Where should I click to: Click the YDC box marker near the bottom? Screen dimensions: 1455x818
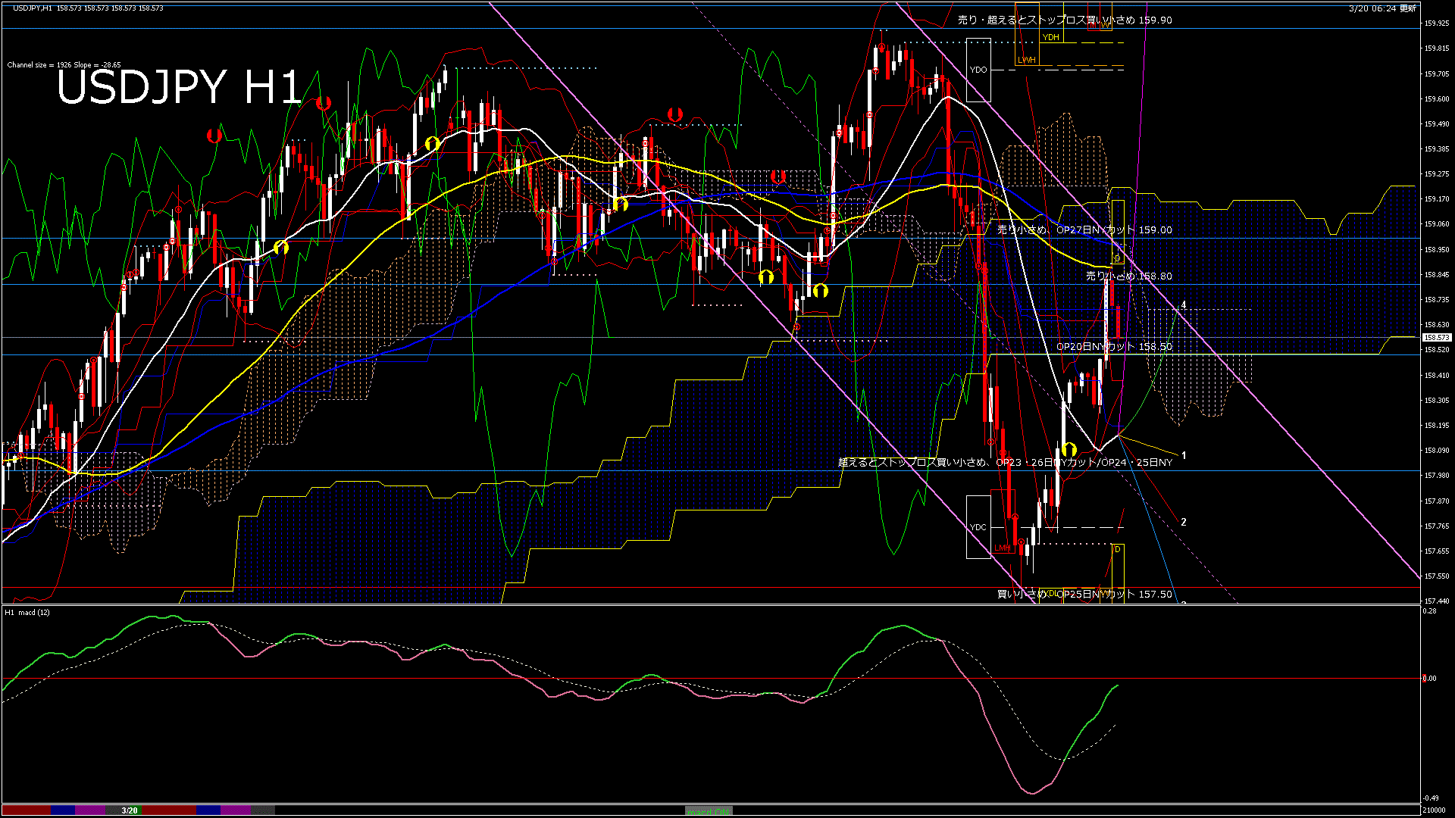[979, 526]
